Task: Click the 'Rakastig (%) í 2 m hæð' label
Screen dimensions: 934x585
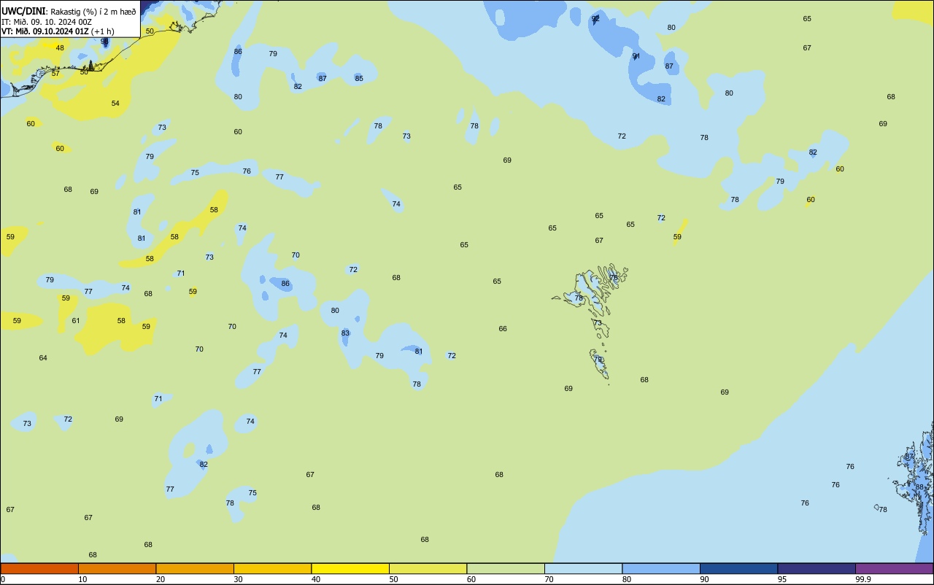Action: point(93,12)
